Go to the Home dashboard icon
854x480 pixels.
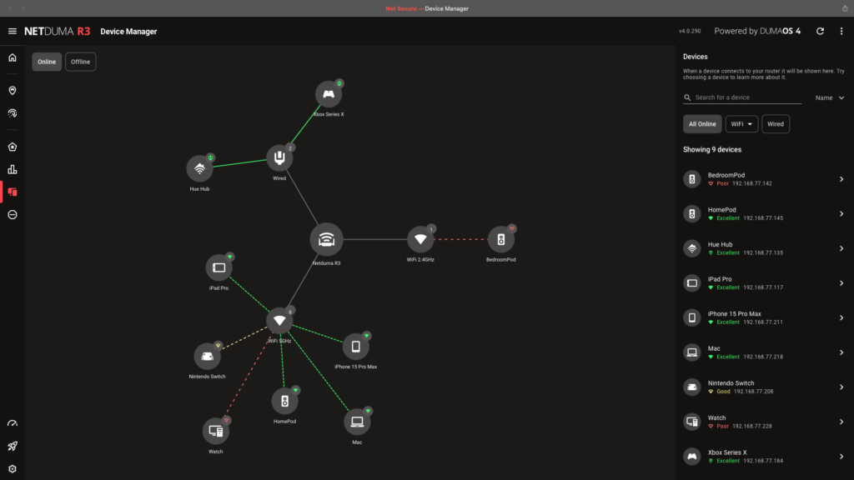pyautogui.click(x=12, y=57)
